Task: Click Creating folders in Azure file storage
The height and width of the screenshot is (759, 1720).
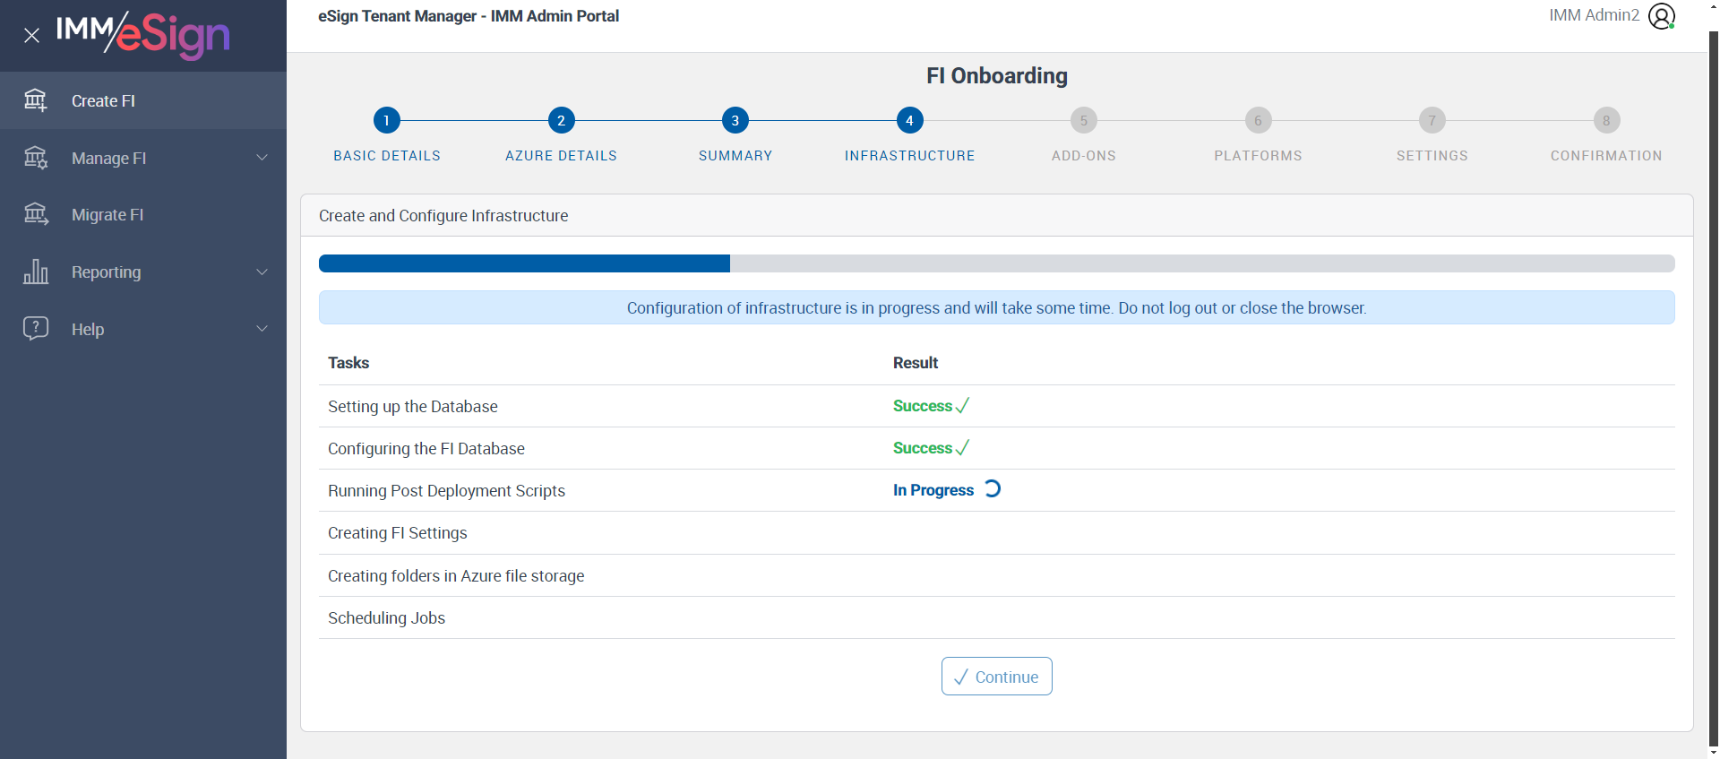Action: pos(456,576)
